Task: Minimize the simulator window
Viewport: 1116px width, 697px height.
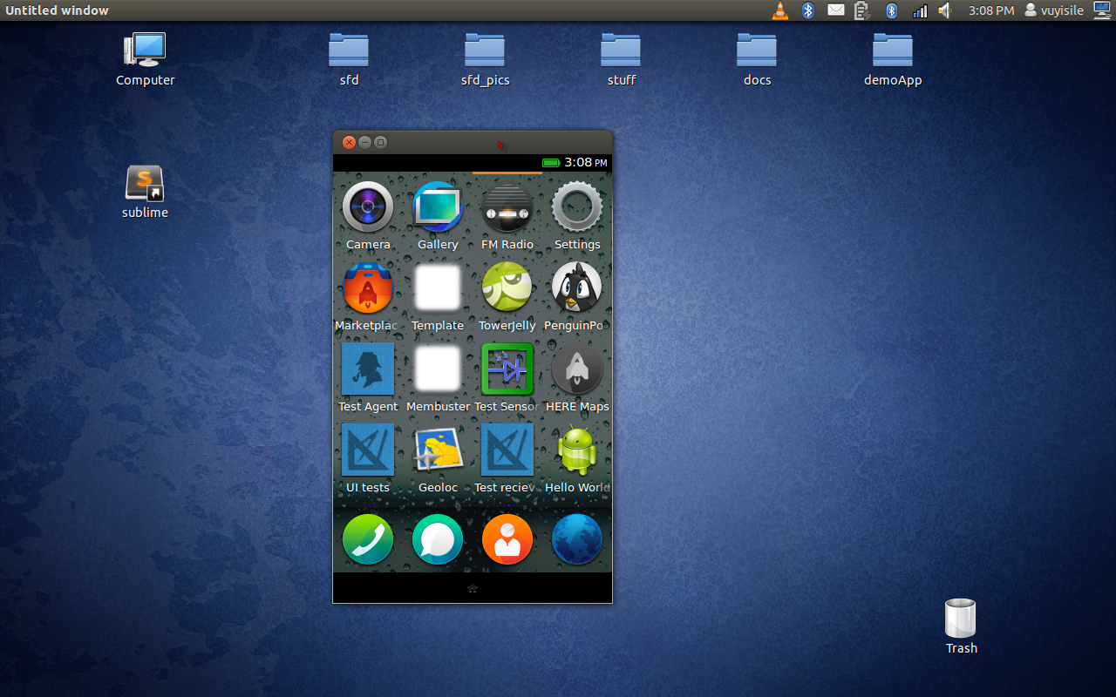Action: pos(364,143)
